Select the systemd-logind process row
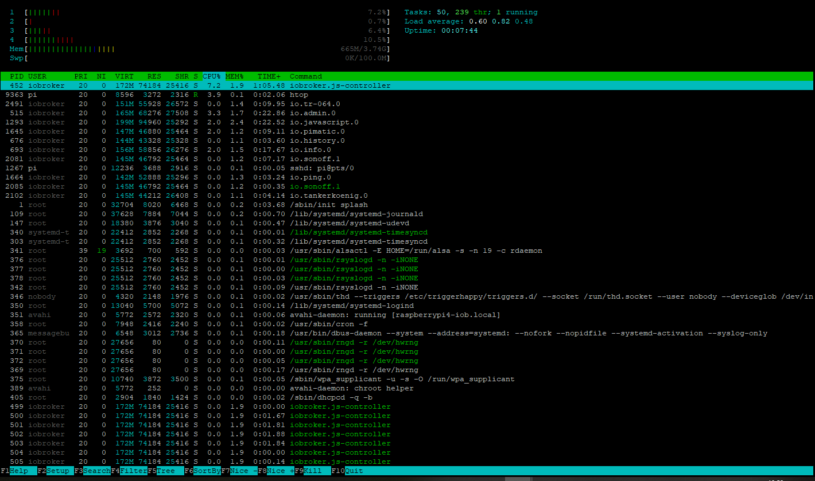 click(x=407, y=306)
